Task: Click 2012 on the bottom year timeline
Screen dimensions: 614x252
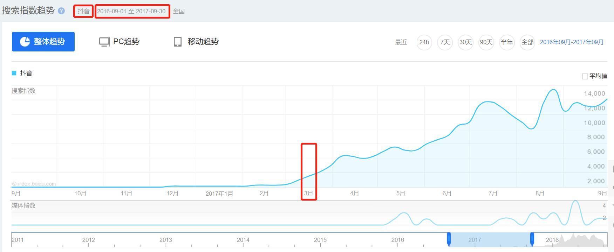Action: pos(89,240)
